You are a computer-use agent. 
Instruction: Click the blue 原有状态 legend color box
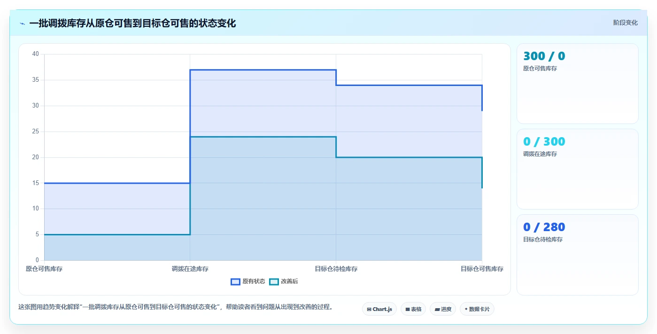[x=235, y=281]
